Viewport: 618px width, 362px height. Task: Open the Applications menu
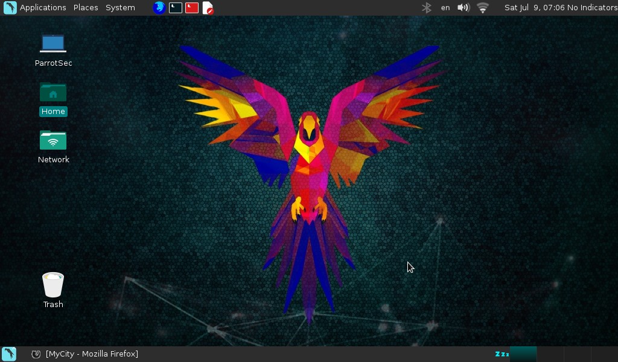[43, 7]
